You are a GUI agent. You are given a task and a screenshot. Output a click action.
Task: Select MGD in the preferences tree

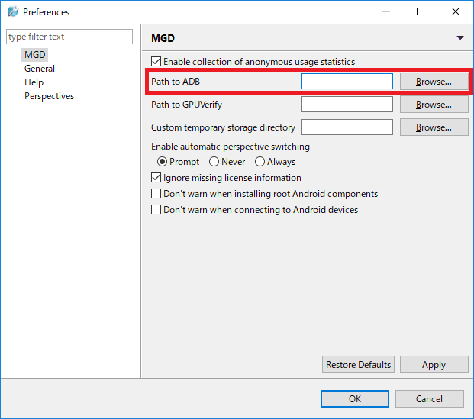point(35,55)
